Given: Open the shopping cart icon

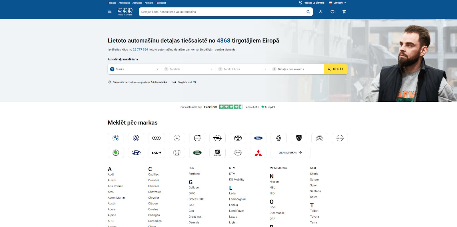Looking at the screenshot, I should pos(344,12).
